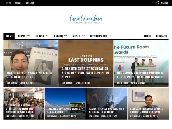Image resolution: width=172 pixels, height=129 pixels.
Task: Select the Home tab in main menu
Action: tap(9, 36)
